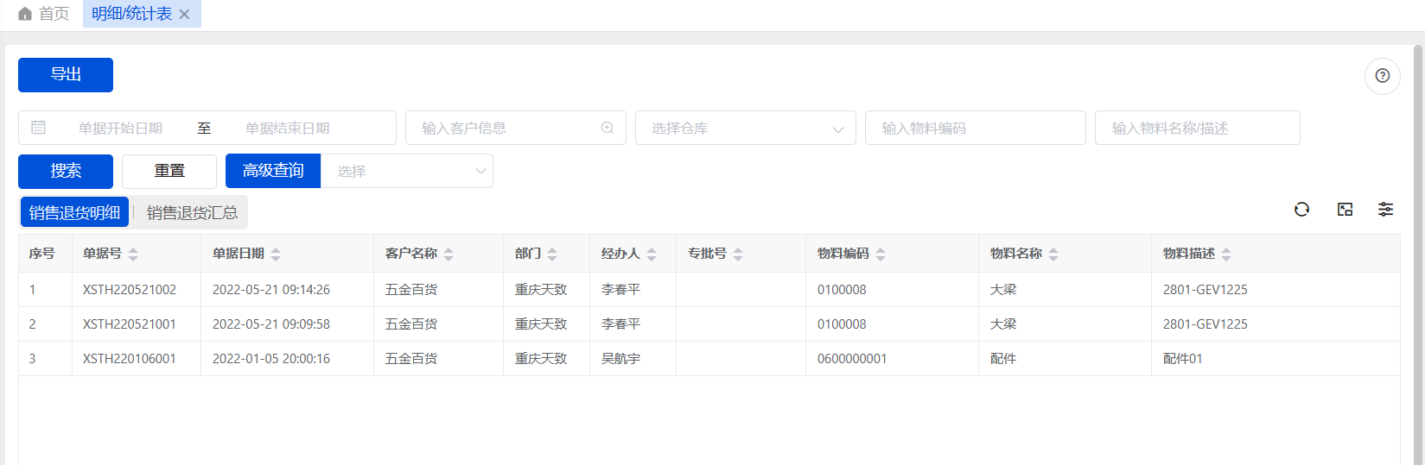Click date 2022-05-21 09:14:26

pos(271,290)
